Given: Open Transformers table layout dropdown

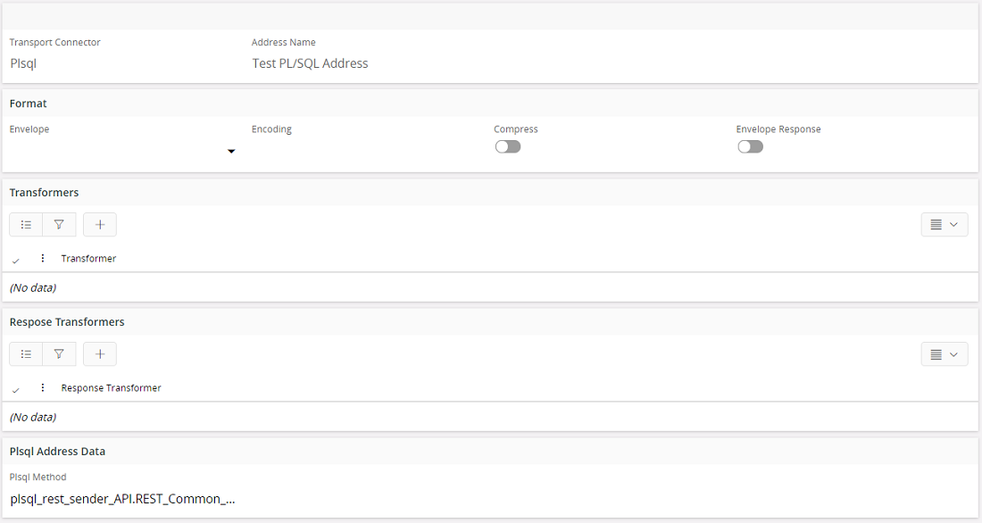Looking at the screenshot, I should pos(945,225).
